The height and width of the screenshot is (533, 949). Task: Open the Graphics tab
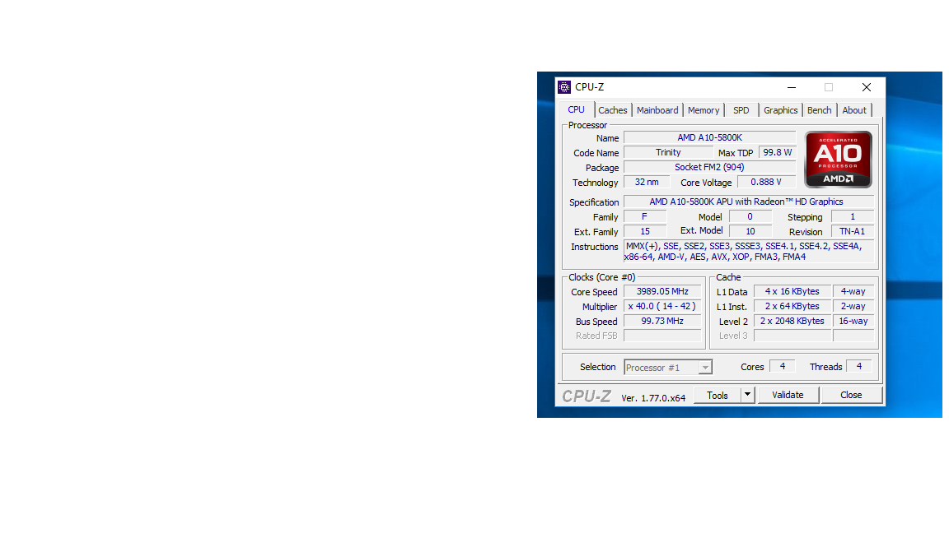click(780, 110)
